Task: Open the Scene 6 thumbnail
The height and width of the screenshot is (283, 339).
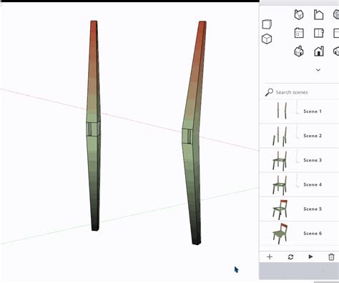Action: [x=280, y=234]
